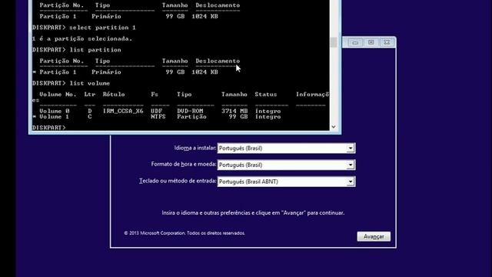Click the '3714 MB' size value
The width and height of the screenshot is (492, 277).
(x=234, y=111)
